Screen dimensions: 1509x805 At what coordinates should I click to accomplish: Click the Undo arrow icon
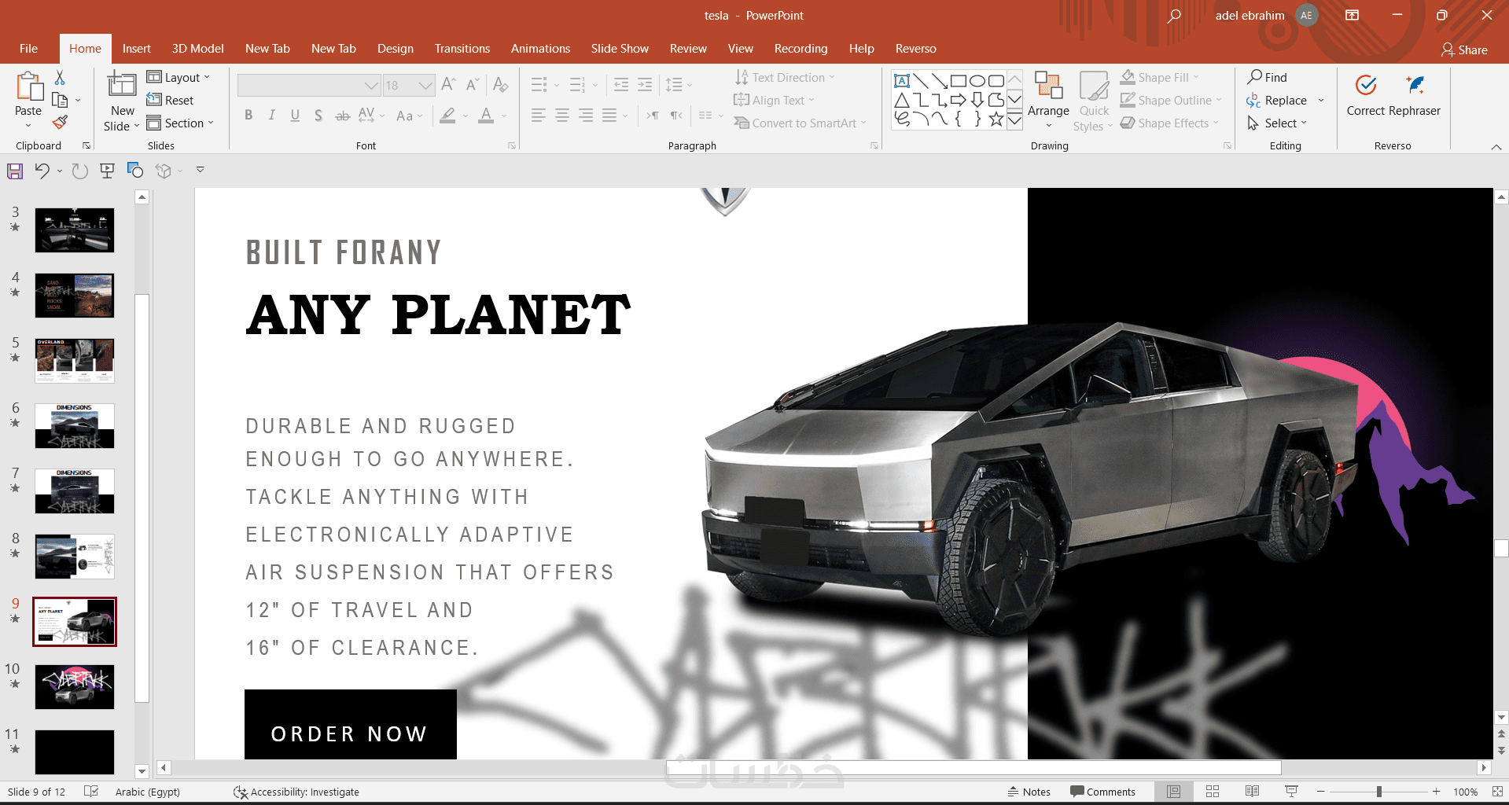pos(42,171)
